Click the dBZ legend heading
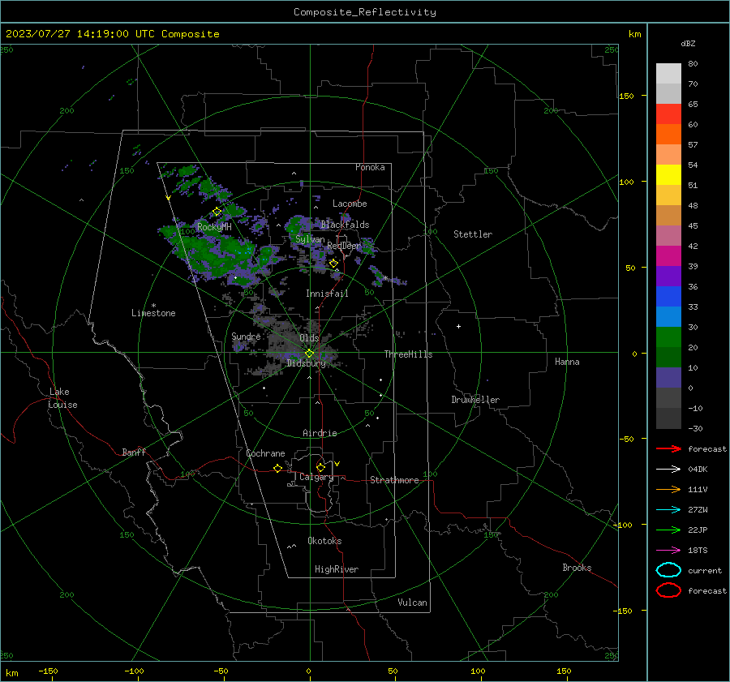The width and height of the screenshot is (730, 682). point(688,44)
